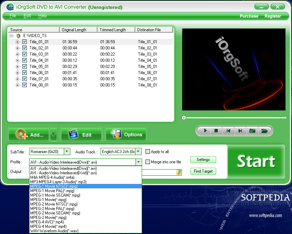
Task: Uncheck Title_07_01 checkbox
Action: (24, 79)
